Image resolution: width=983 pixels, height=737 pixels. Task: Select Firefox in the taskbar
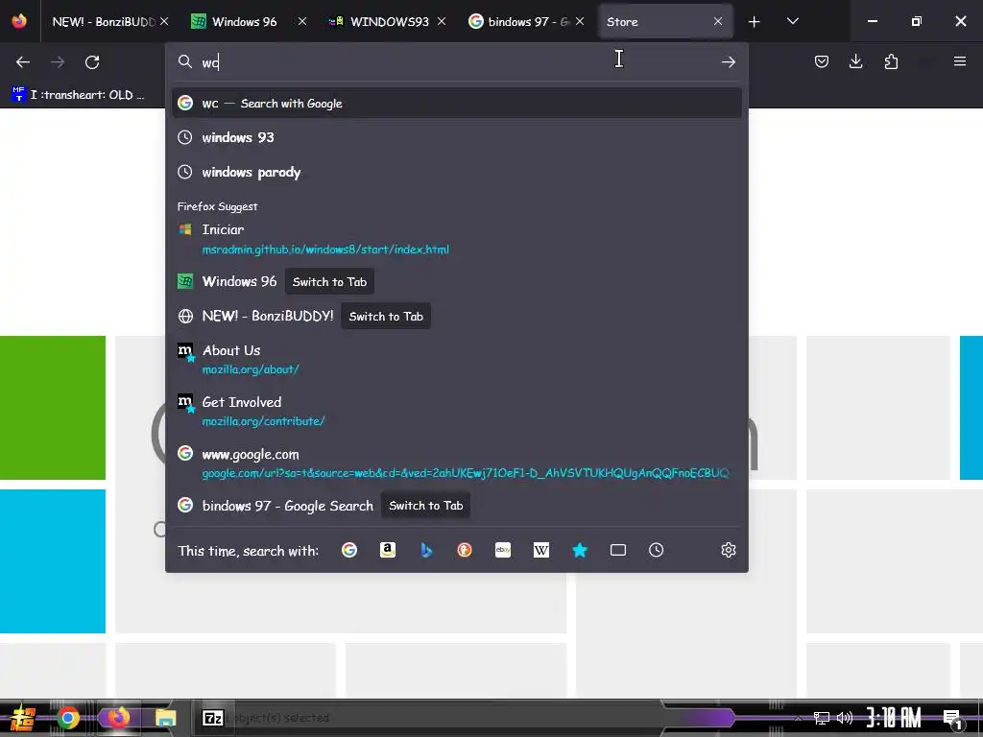[x=118, y=718]
